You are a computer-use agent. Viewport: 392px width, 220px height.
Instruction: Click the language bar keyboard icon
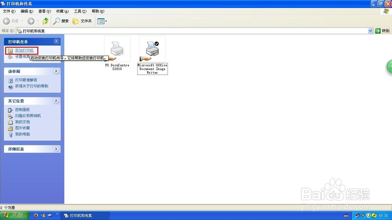[346, 216]
